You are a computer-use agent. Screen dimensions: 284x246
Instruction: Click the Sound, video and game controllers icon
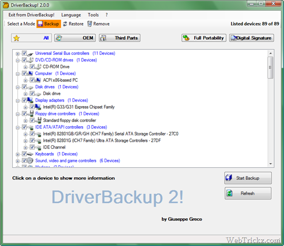tap(30, 161)
